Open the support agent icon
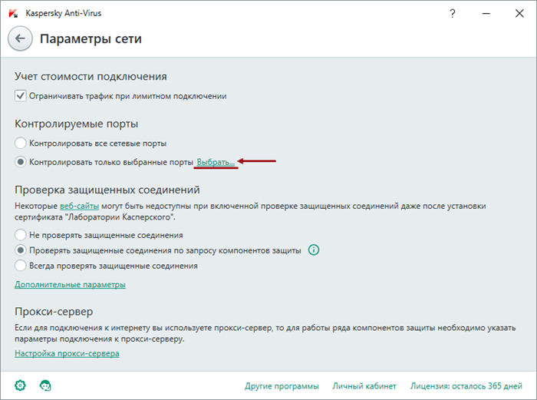Screen dimensions: 537x400 tap(45, 385)
